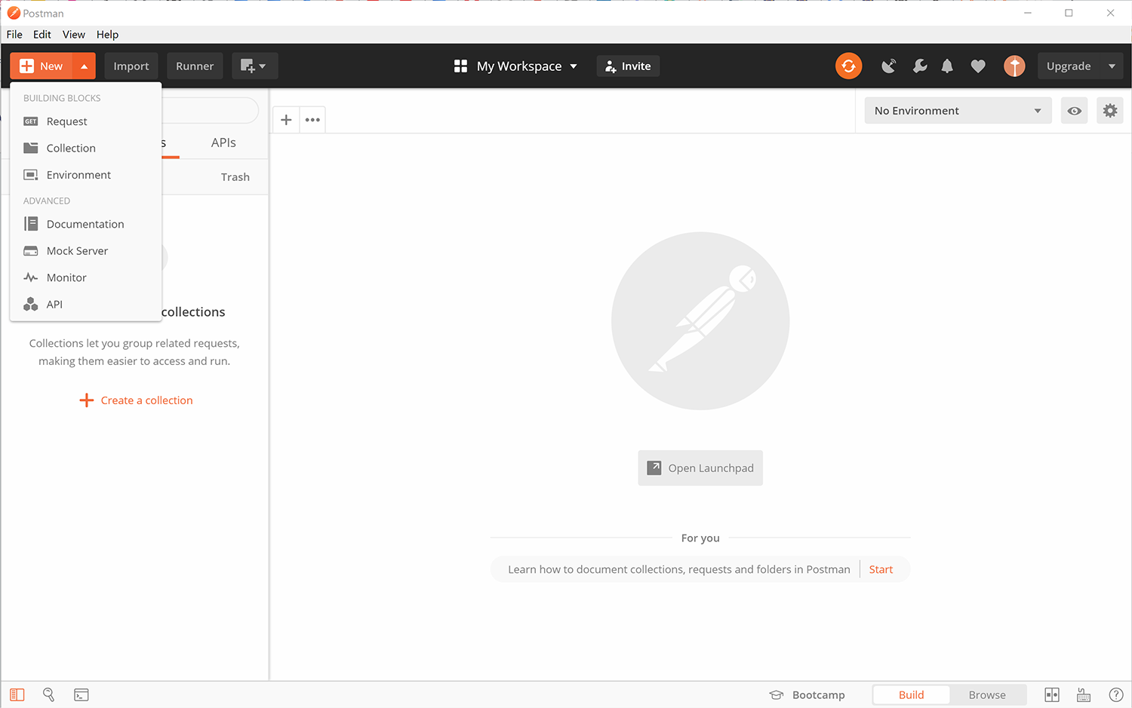Click the search magnifier icon in status bar
Image resolution: width=1132 pixels, height=708 pixels.
tap(48, 694)
